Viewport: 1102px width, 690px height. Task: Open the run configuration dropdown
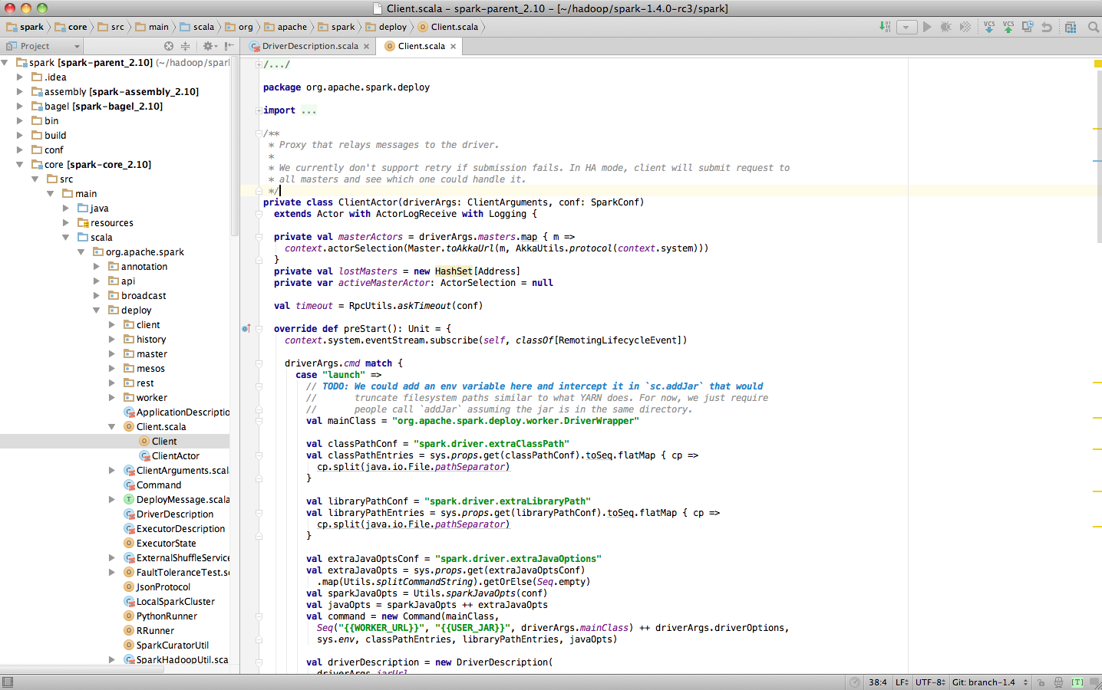click(x=906, y=27)
